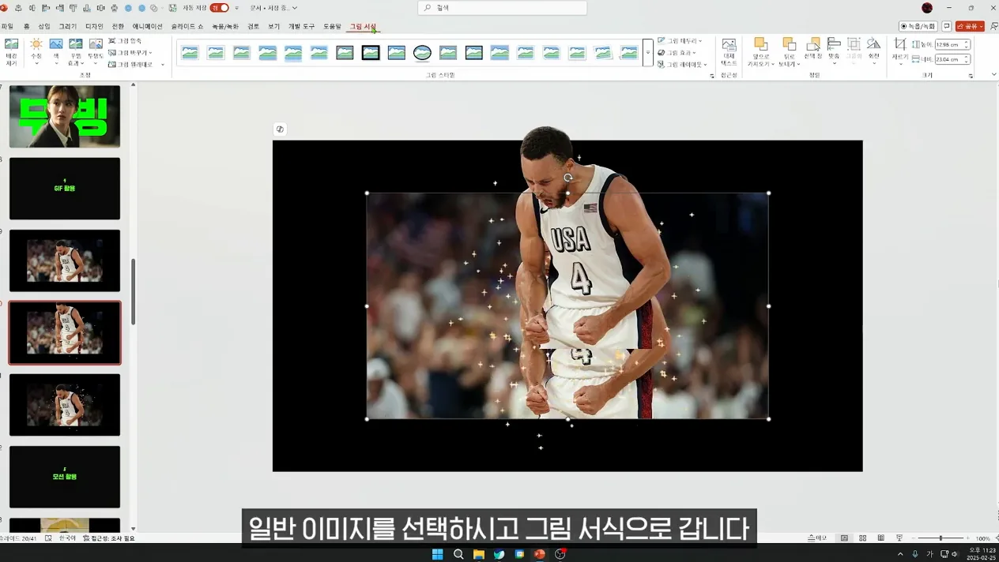
Task: Click the 녹음/녹화 (Record) button
Action: [x=918, y=26]
